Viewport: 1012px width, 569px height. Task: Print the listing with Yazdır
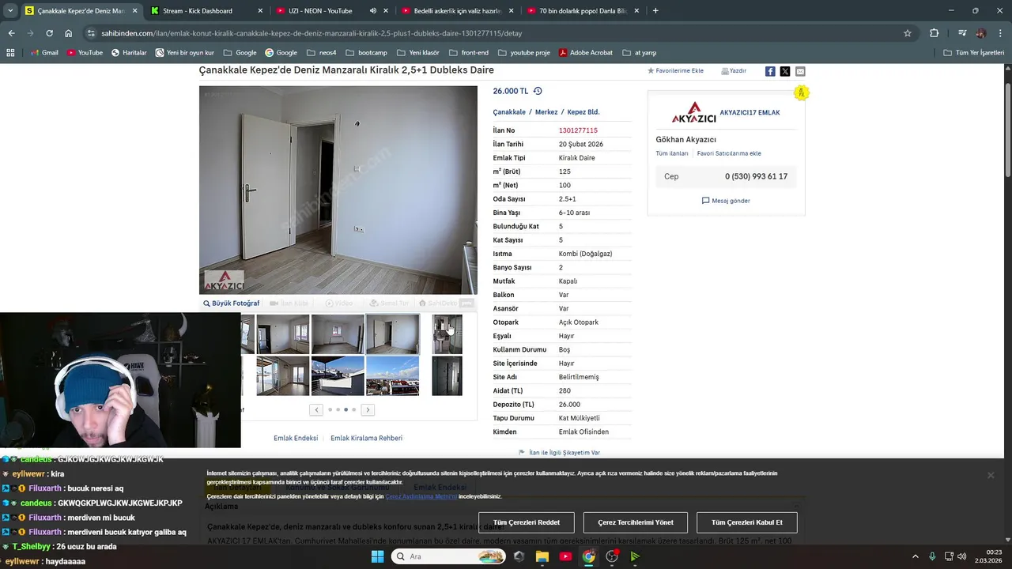[734, 71]
